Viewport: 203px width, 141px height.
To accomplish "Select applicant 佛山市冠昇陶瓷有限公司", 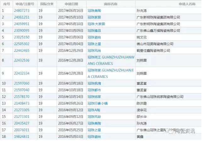I will pos(155,44).
